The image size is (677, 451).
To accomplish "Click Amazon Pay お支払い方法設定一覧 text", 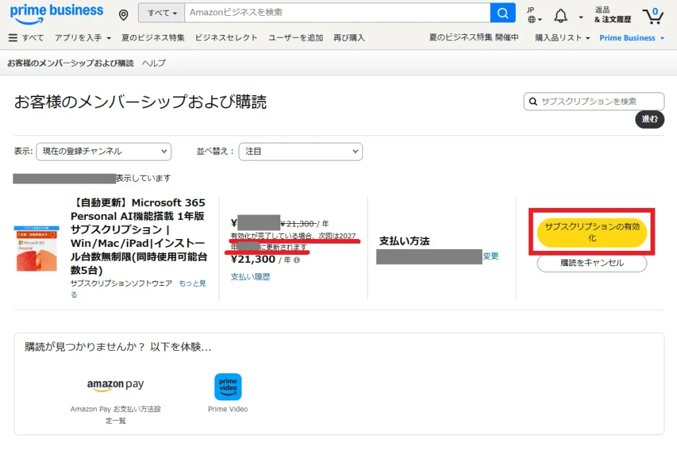I will tap(115, 415).
